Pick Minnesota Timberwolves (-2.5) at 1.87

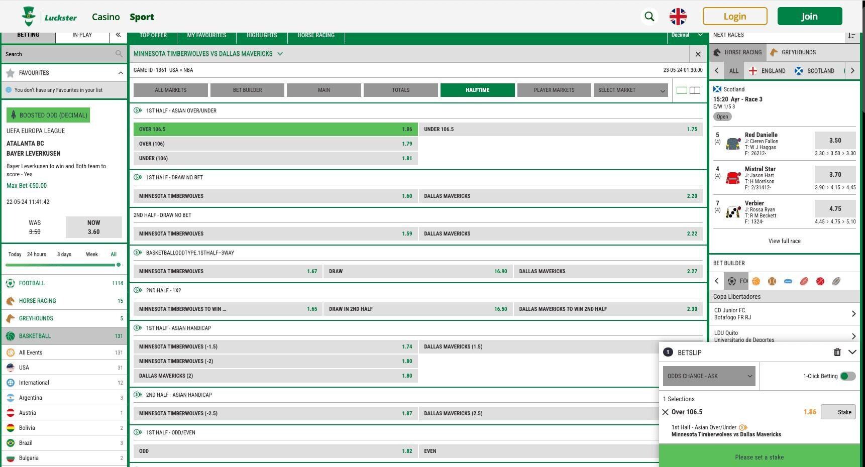(x=275, y=413)
